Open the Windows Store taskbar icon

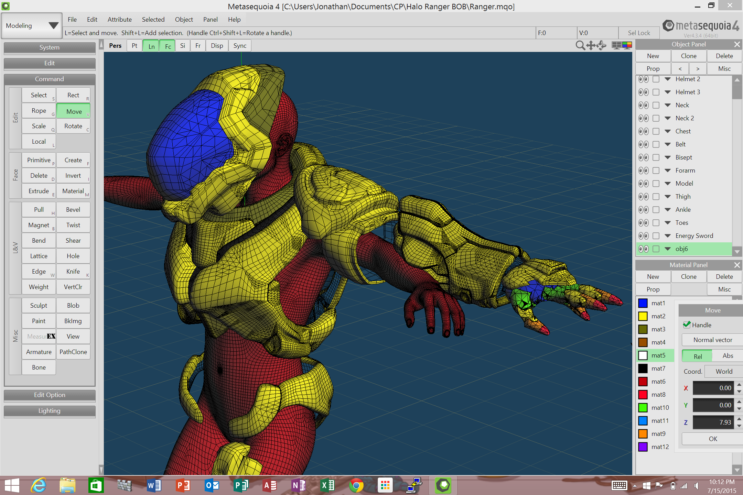coord(96,485)
